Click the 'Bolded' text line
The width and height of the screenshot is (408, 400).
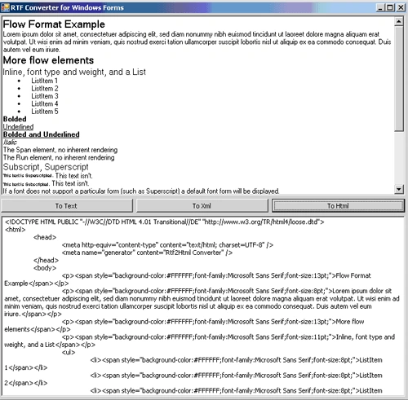coord(15,119)
